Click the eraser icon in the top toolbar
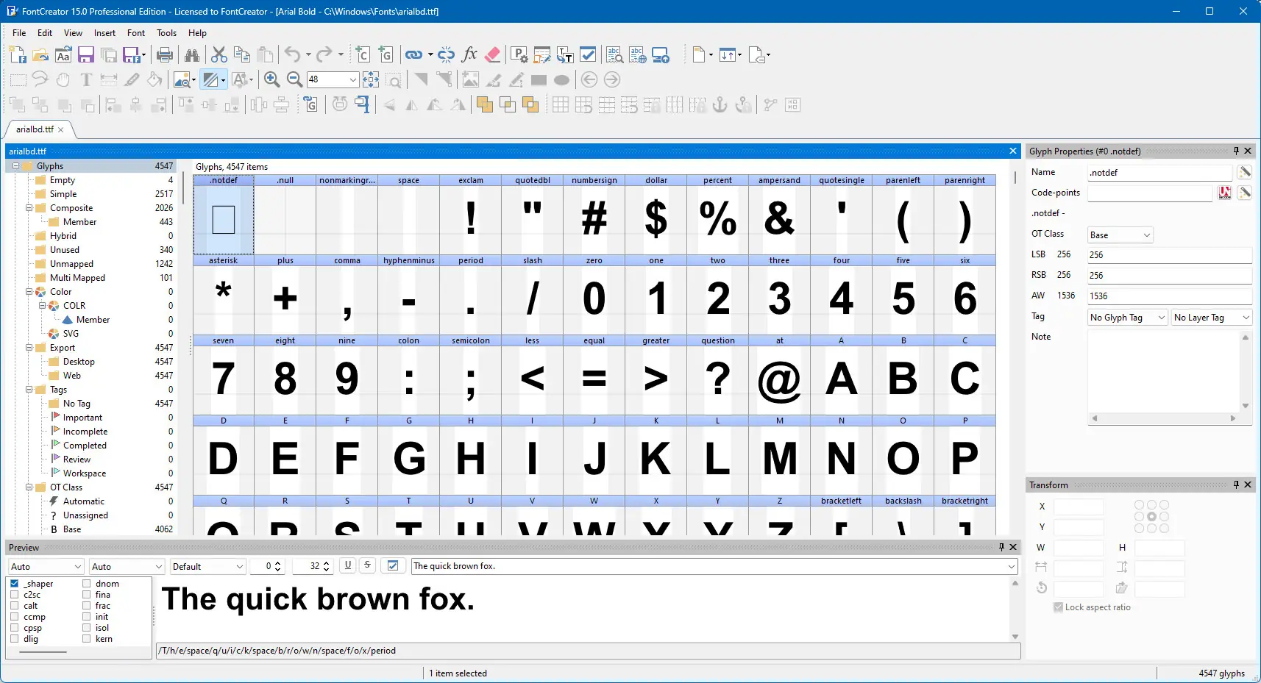Viewport: 1261px width, 683px height. point(493,54)
